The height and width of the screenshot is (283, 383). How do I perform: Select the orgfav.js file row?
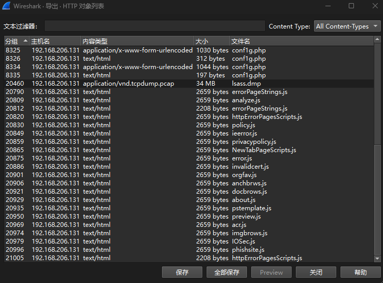[x=189, y=175]
